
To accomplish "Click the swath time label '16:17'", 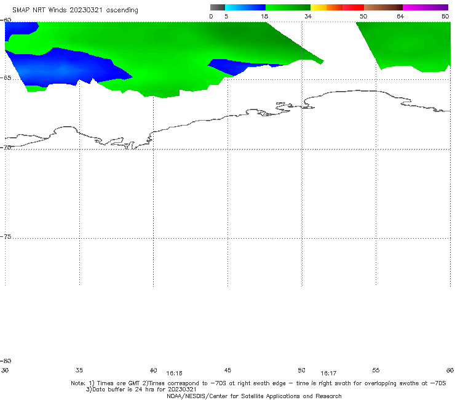I will click(x=328, y=374).
